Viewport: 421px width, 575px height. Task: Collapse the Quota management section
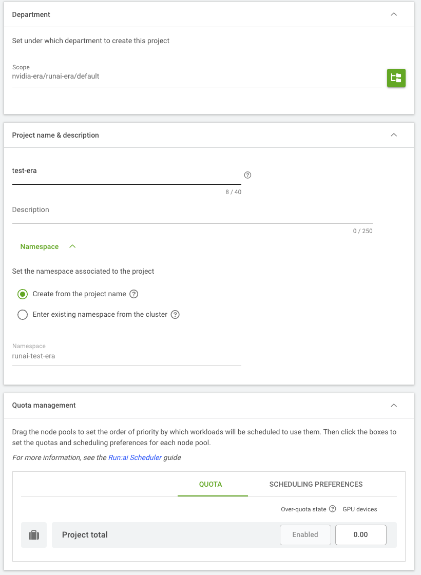click(x=394, y=405)
